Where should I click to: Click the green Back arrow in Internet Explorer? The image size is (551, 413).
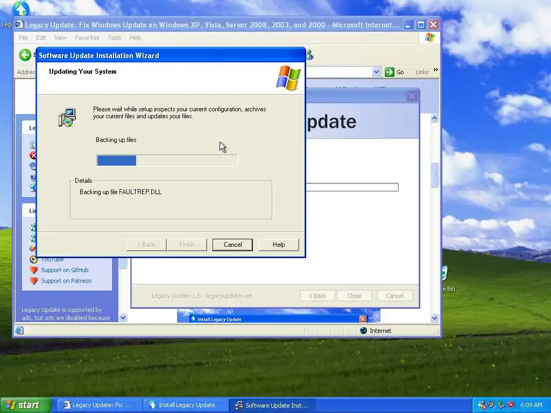pyautogui.click(x=25, y=55)
